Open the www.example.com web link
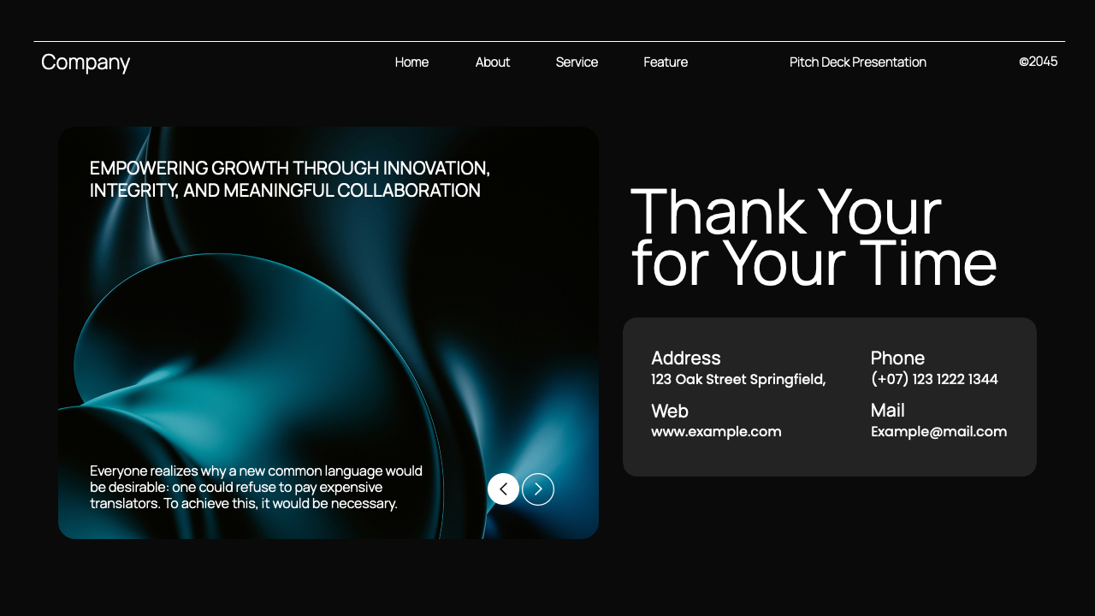Image resolution: width=1095 pixels, height=616 pixels. [716, 432]
